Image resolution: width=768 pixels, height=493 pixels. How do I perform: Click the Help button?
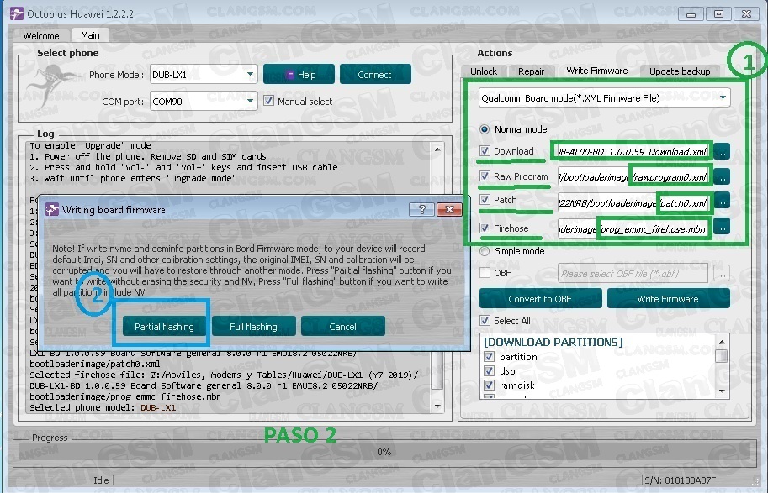299,75
